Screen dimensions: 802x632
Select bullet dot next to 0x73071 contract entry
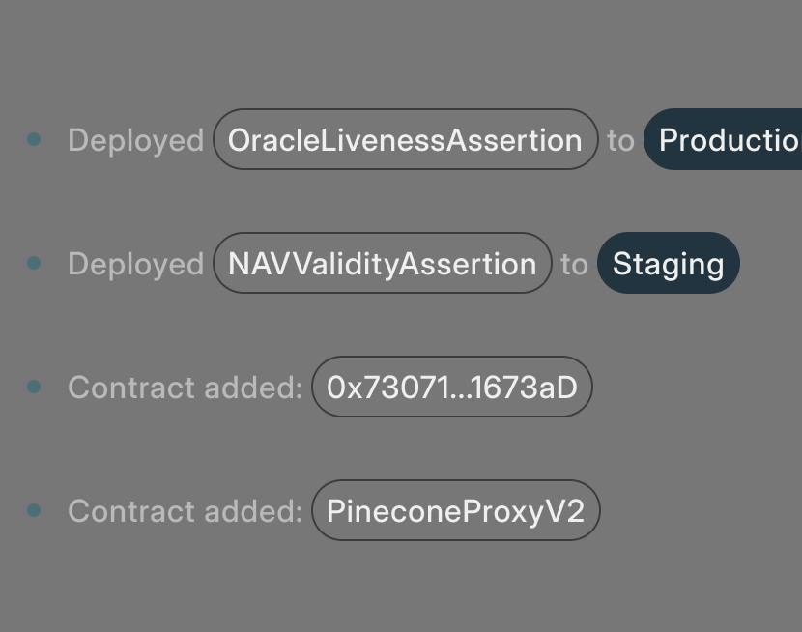35,387
